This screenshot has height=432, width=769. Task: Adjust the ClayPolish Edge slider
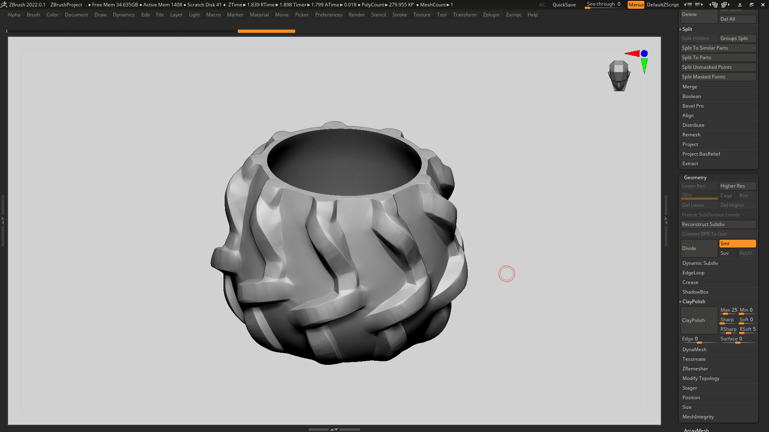[699, 339]
